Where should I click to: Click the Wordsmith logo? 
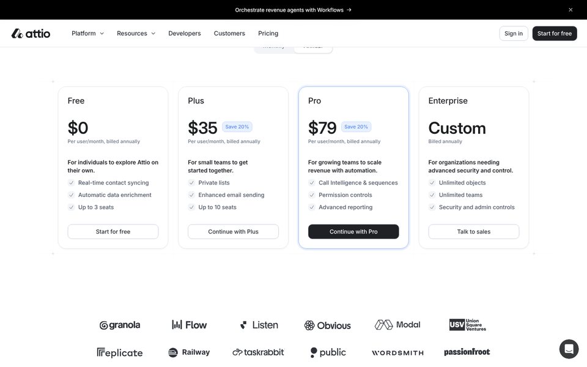[397, 353]
